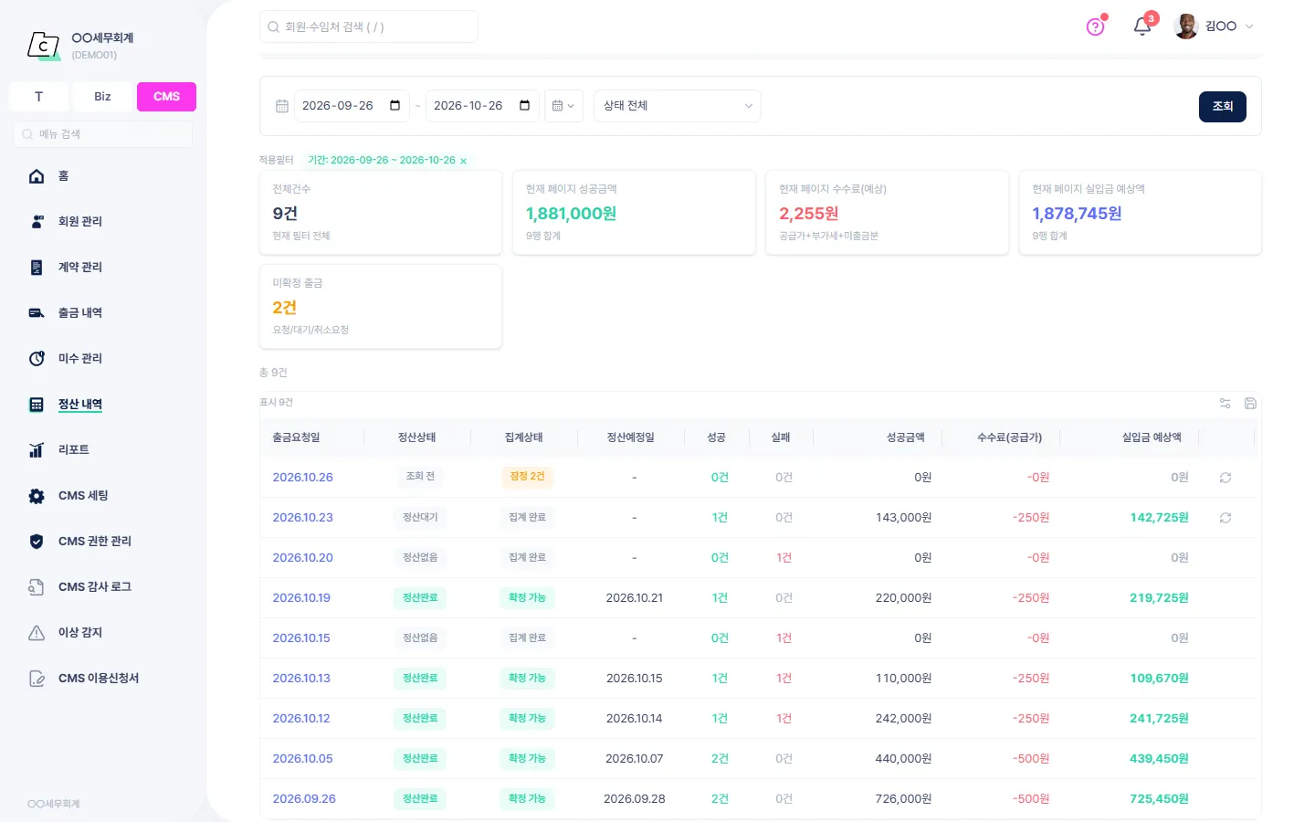Screen dimensions: 1315x822
Task: Expand the 김OO user account menu
Action: click(x=1214, y=26)
